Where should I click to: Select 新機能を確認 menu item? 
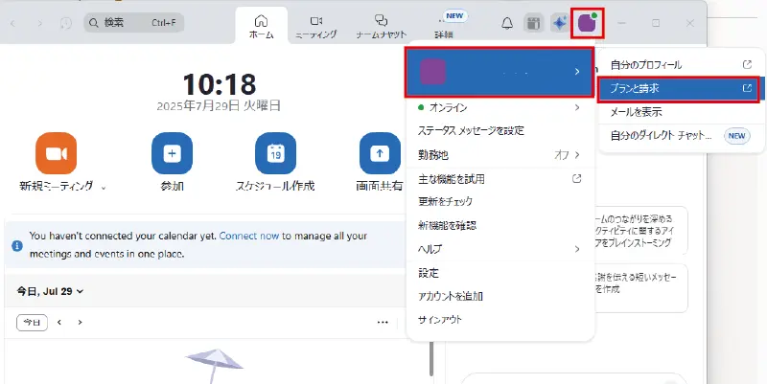500,225
